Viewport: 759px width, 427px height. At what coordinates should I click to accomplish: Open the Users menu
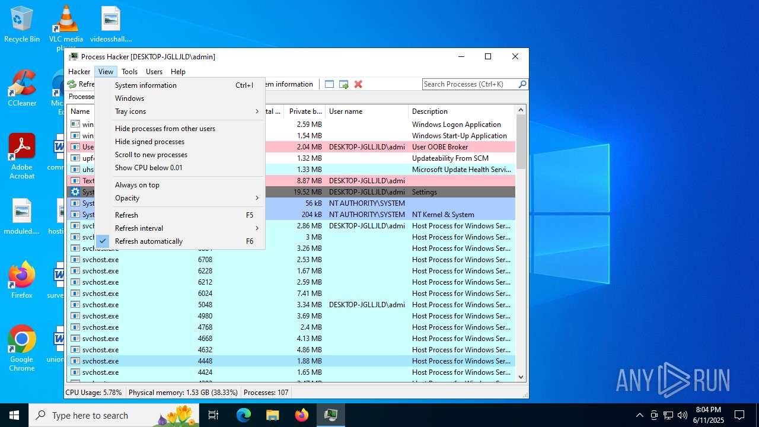(x=154, y=72)
